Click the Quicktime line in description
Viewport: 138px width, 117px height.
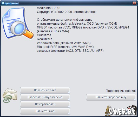coord(44,35)
